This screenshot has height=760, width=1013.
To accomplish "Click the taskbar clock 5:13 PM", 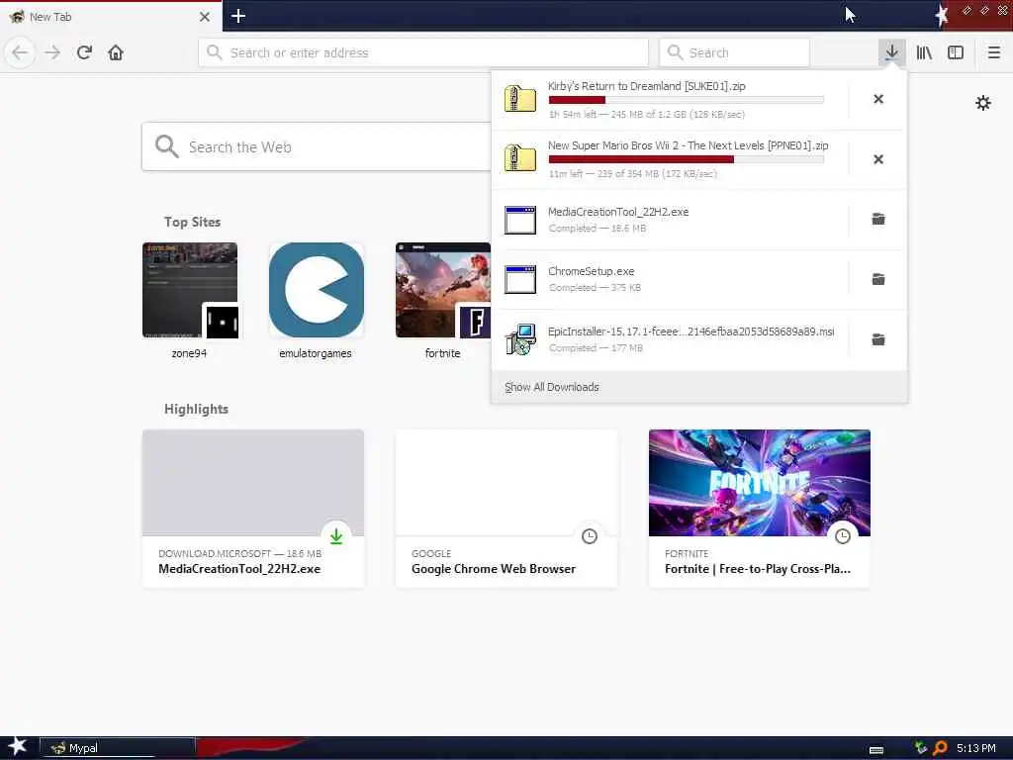I will point(976,748).
